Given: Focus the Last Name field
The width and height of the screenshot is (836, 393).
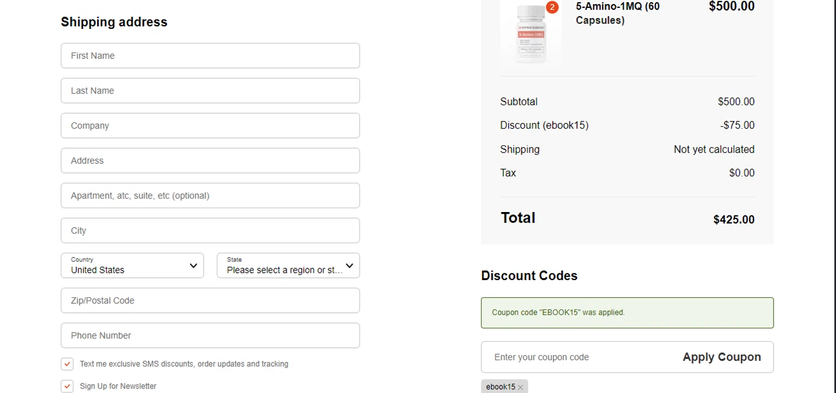Looking at the screenshot, I should (210, 91).
